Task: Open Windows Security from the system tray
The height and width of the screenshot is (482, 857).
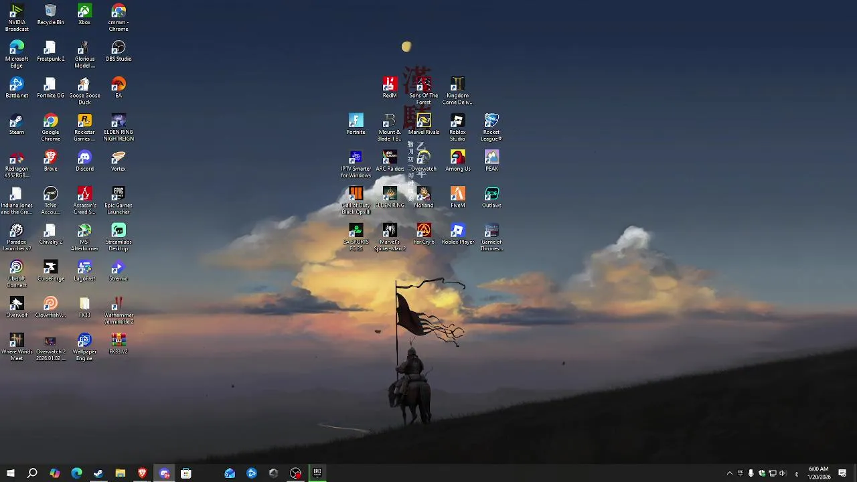Action: (761, 473)
